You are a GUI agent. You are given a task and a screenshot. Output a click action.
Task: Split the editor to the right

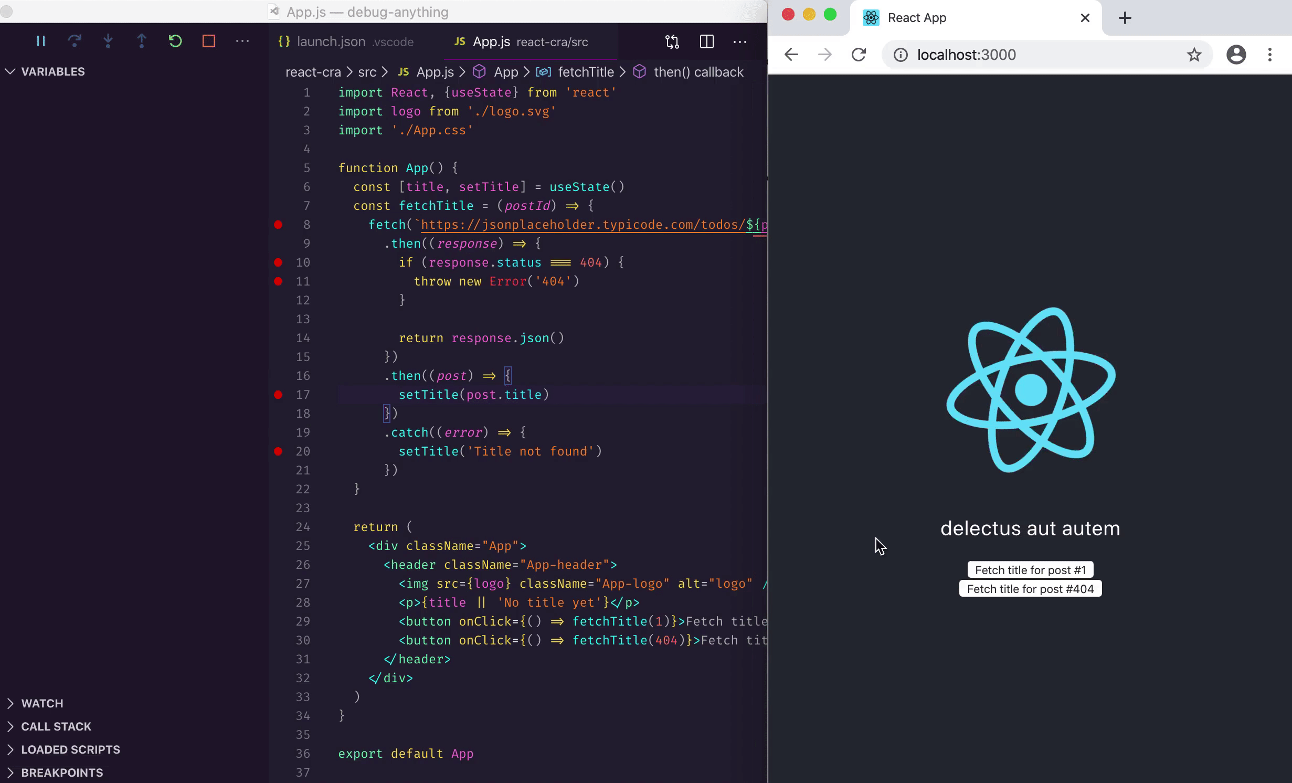point(707,42)
